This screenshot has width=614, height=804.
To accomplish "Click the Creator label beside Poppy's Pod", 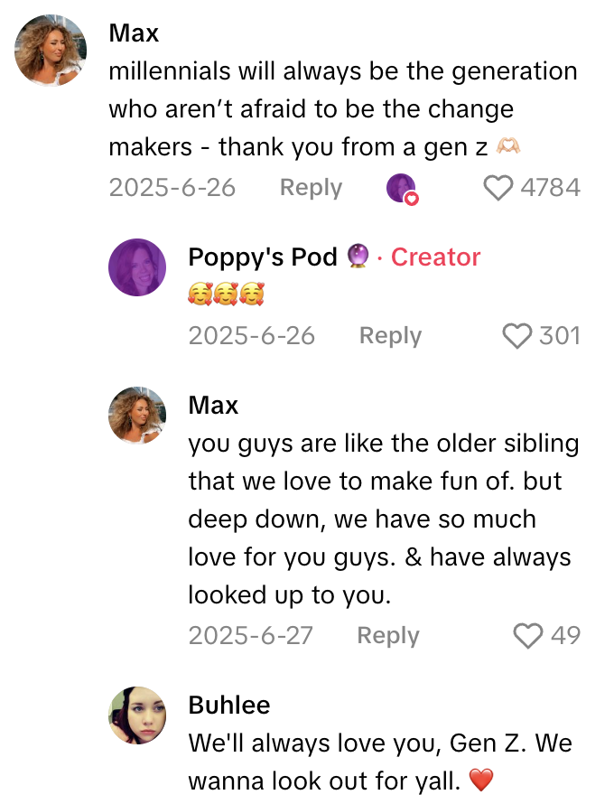I will pos(435,257).
